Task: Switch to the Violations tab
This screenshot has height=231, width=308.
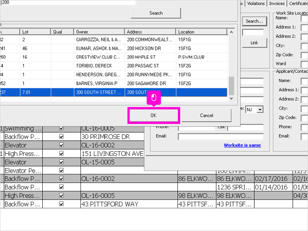Action: (256, 4)
